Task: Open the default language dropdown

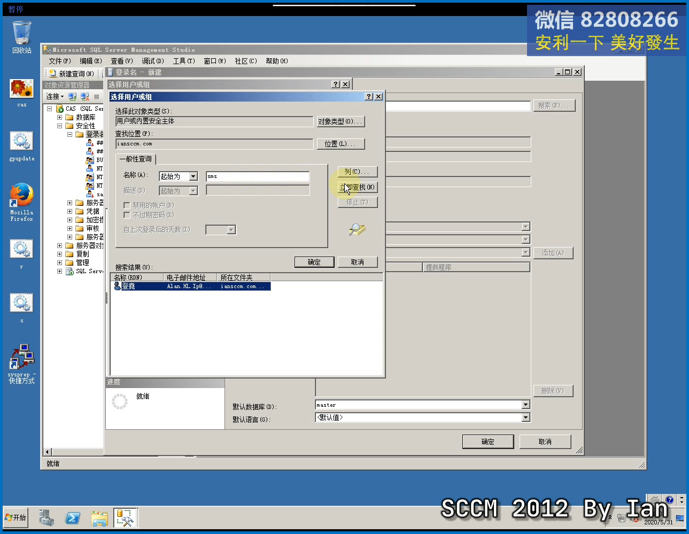Action: [x=525, y=417]
